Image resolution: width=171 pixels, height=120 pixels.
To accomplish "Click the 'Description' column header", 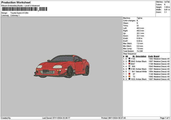I will point(141,56).
